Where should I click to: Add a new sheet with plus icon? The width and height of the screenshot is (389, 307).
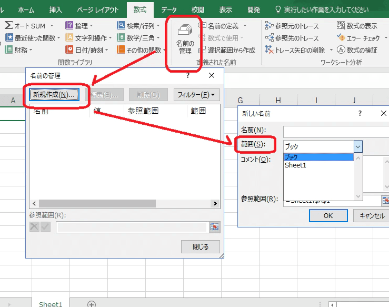(92, 304)
